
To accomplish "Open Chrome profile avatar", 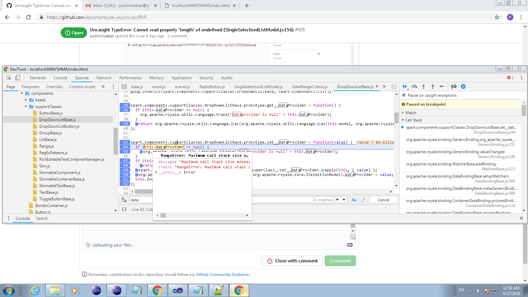I will 510,17.
